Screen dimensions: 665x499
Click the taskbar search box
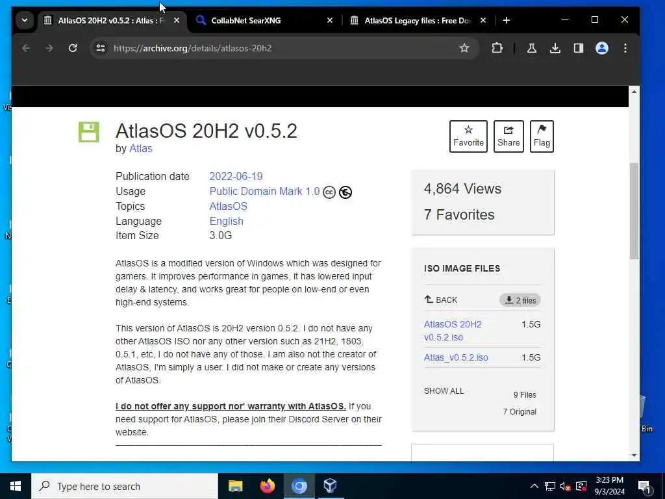point(124,486)
